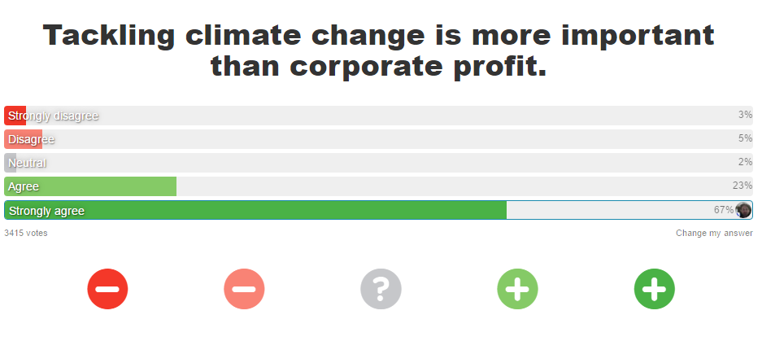Click the 3415 votes count text
The image size is (762, 363).
26,233
